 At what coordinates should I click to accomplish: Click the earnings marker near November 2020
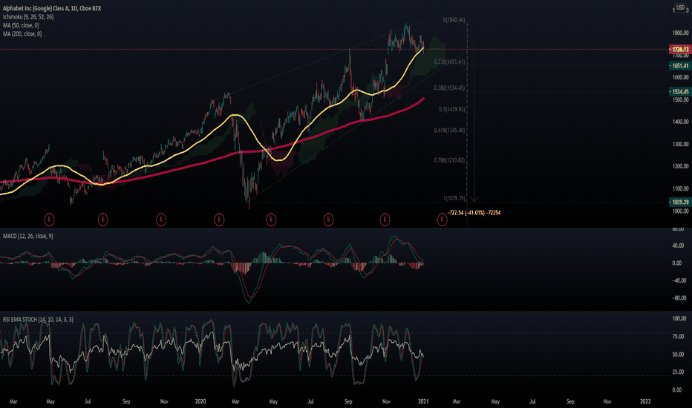tap(385, 220)
